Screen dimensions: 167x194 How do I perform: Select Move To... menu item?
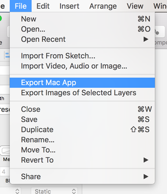point(82,150)
